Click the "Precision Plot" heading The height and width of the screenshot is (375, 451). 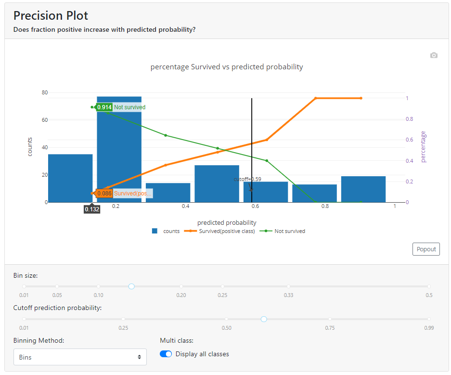[x=50, y=15]
